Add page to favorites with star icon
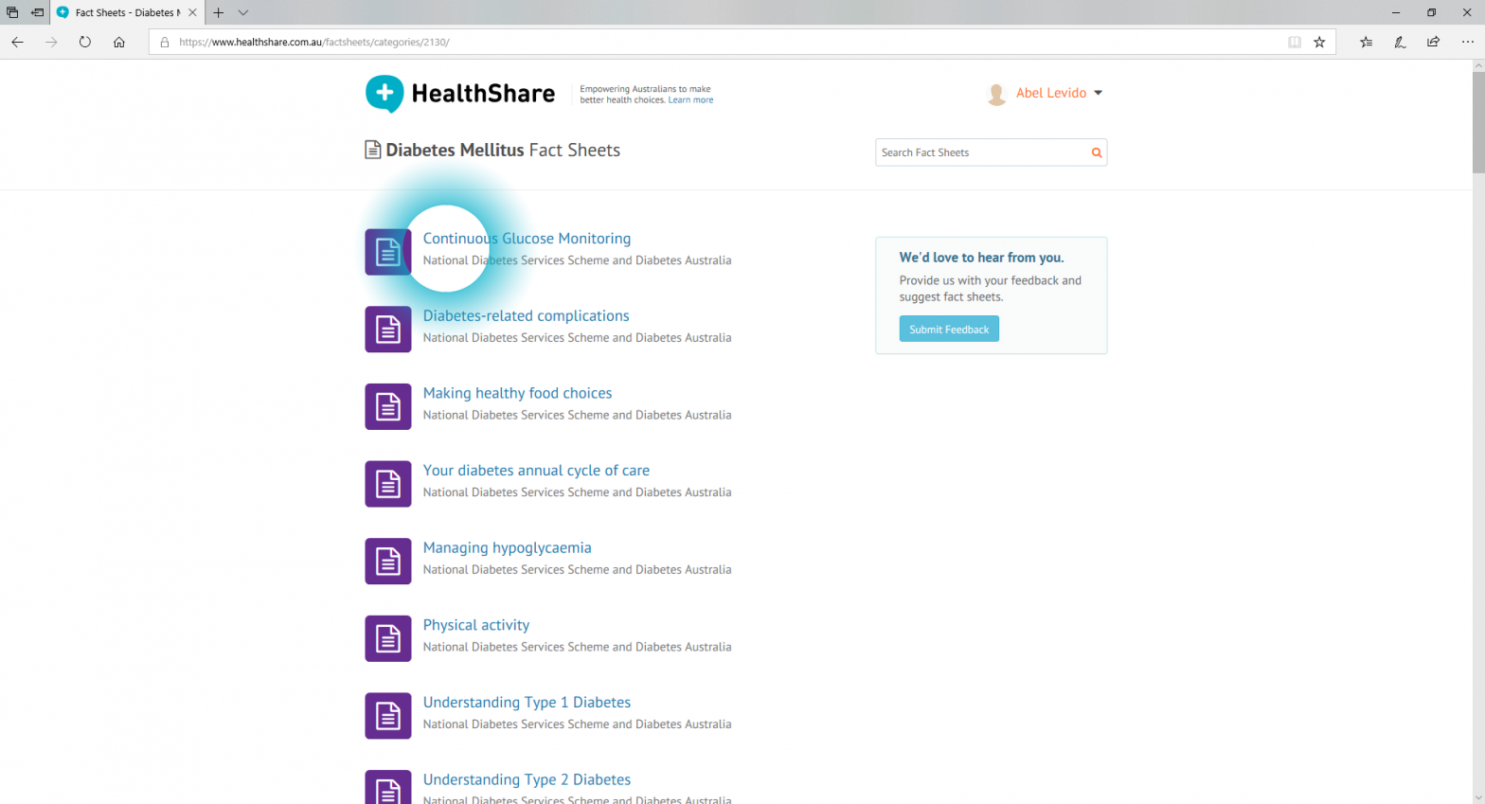1485x804 pixels. tap(1319, 42)
